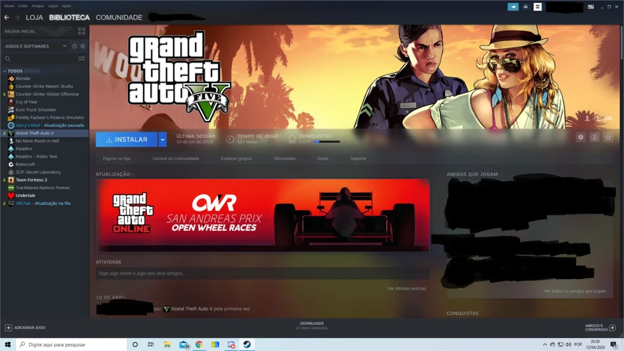
Task: Click the achievements progress bar
Action: pyautogui.click(x=327, y=142)
